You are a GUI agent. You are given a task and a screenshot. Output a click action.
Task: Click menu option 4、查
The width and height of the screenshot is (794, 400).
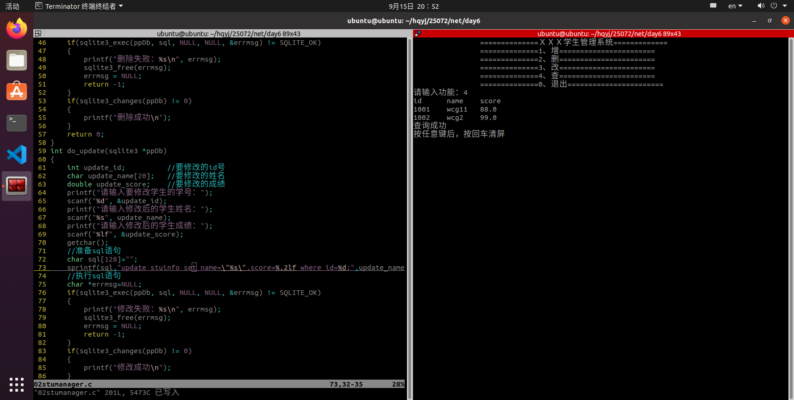[568, 76]
